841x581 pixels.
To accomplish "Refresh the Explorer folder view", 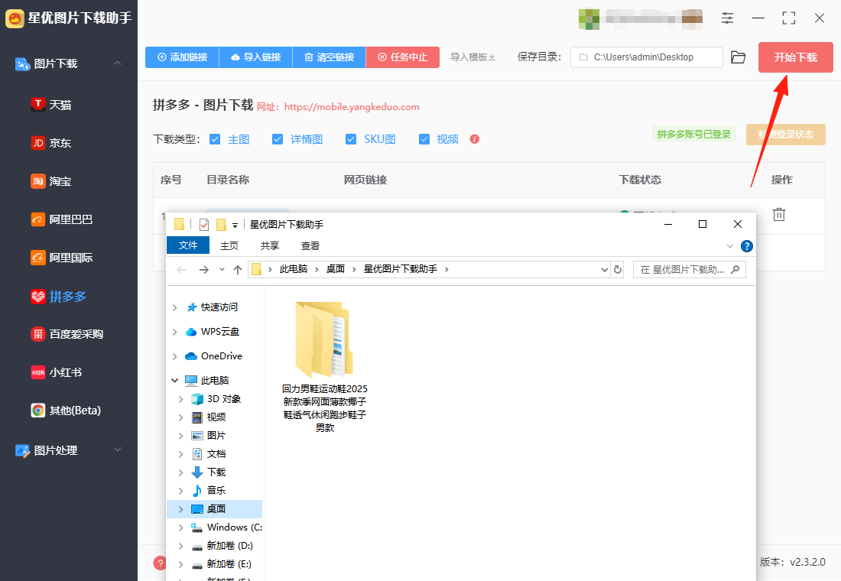I will click(x=617, y=269).
